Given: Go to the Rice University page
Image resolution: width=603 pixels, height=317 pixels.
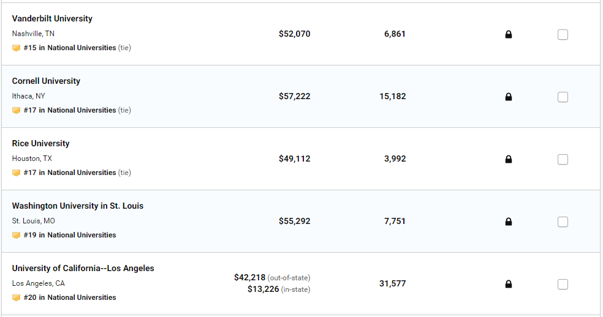Looking at the screenshot, I should [x=40, y=143].
